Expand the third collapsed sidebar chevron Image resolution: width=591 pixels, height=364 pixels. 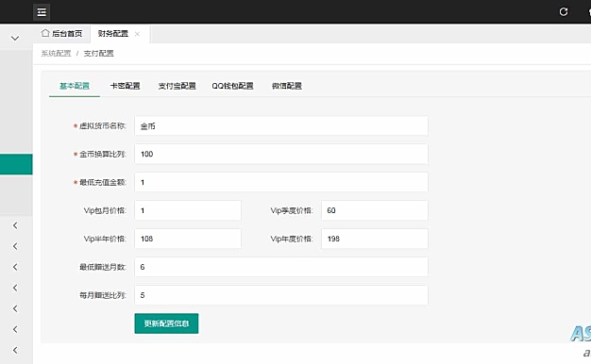[x=15, y=267]
